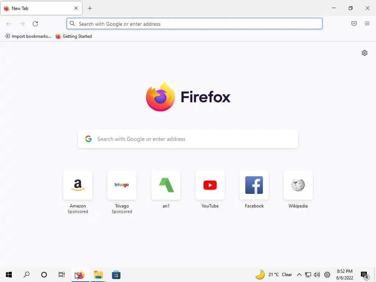Screen dimensions: 376x282
Task: Close the Firefox window
Action: tap(367, 8)
